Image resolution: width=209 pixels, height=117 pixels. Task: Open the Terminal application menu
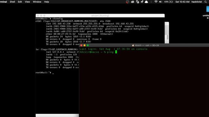4,2
